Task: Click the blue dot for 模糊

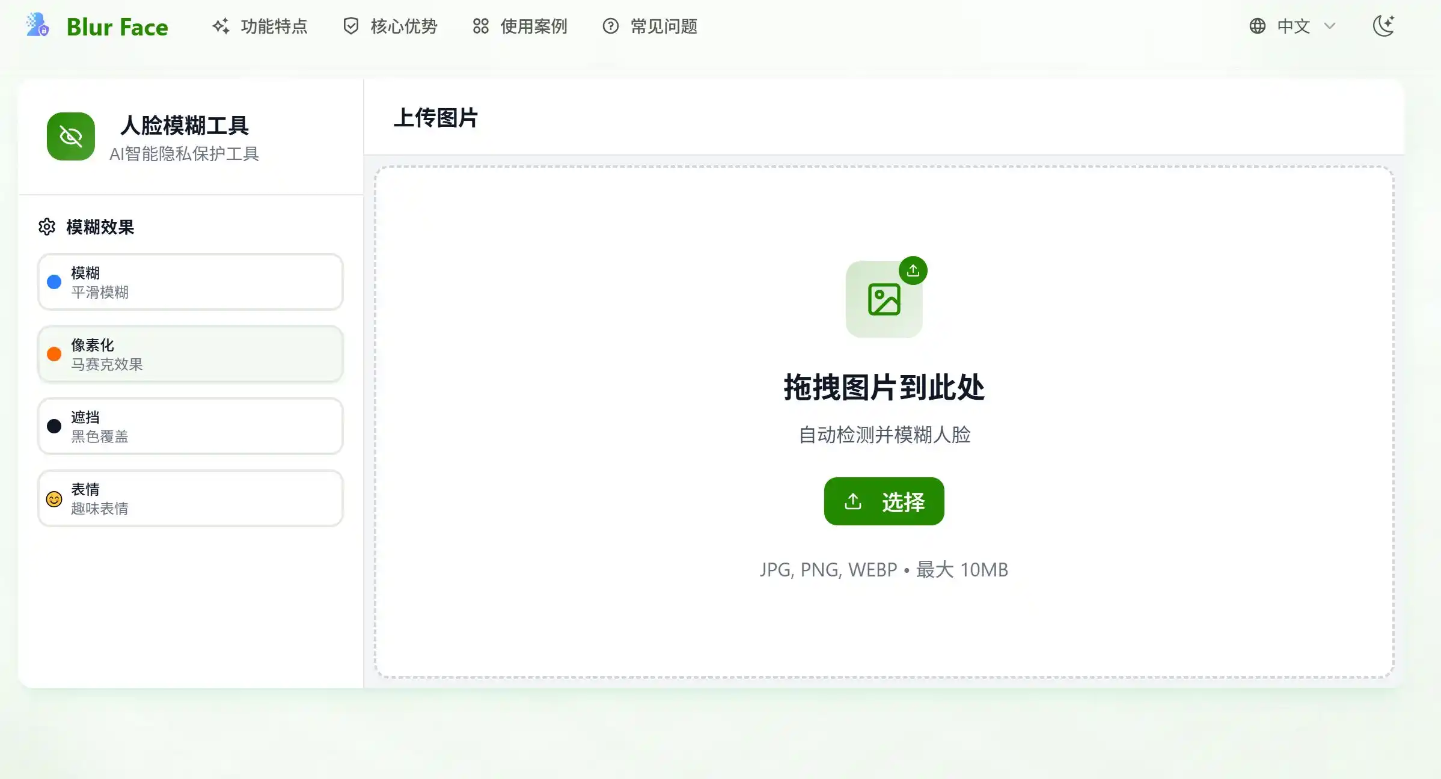Action: pyautogui.click(x=54, y=282)
